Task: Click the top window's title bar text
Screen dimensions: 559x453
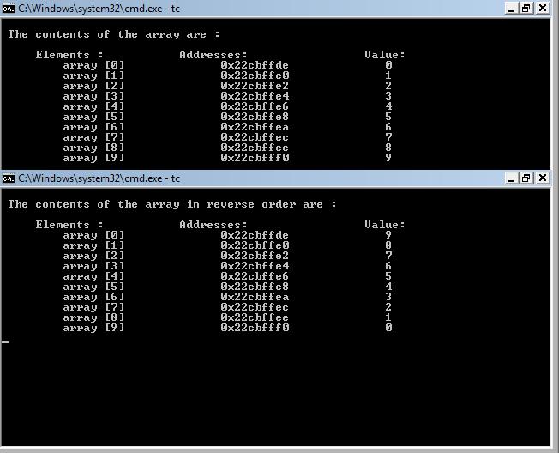Action: [x=99, y=8]
